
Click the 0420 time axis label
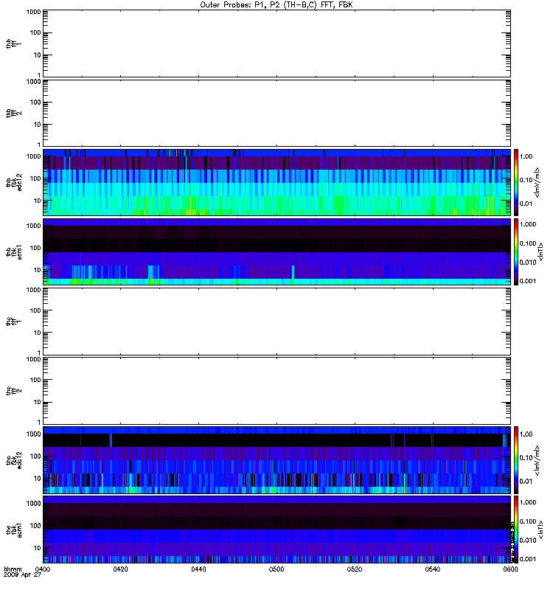coord(120,569)
